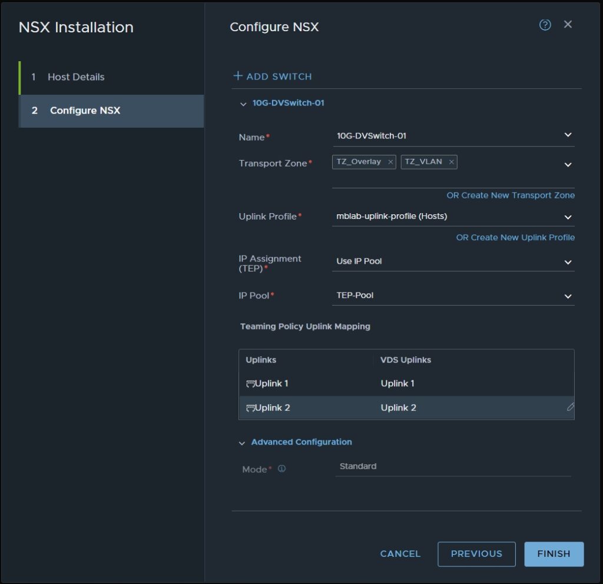
Task: Click the ADD SWITCH button
Action: point(273,76)
